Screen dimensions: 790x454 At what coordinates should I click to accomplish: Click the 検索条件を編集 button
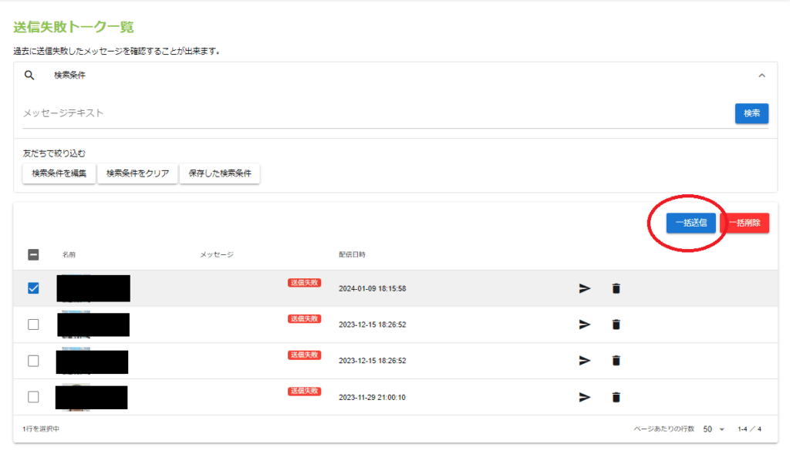59,173
